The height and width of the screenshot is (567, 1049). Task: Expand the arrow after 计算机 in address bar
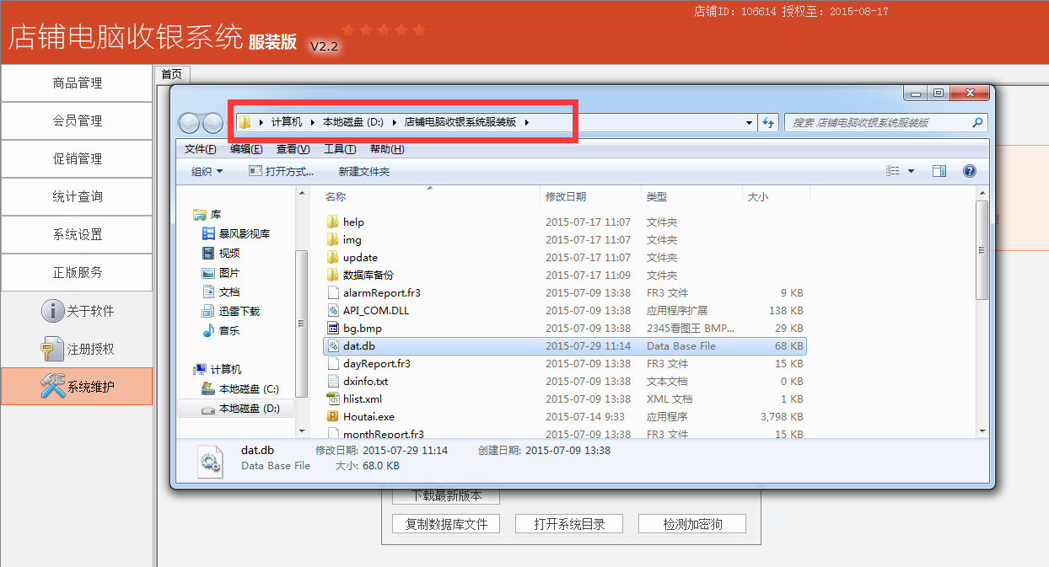(312, 122)
